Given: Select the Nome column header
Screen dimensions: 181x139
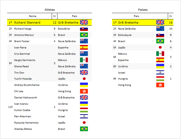Looking at the screenshot, I should [33, 16].
